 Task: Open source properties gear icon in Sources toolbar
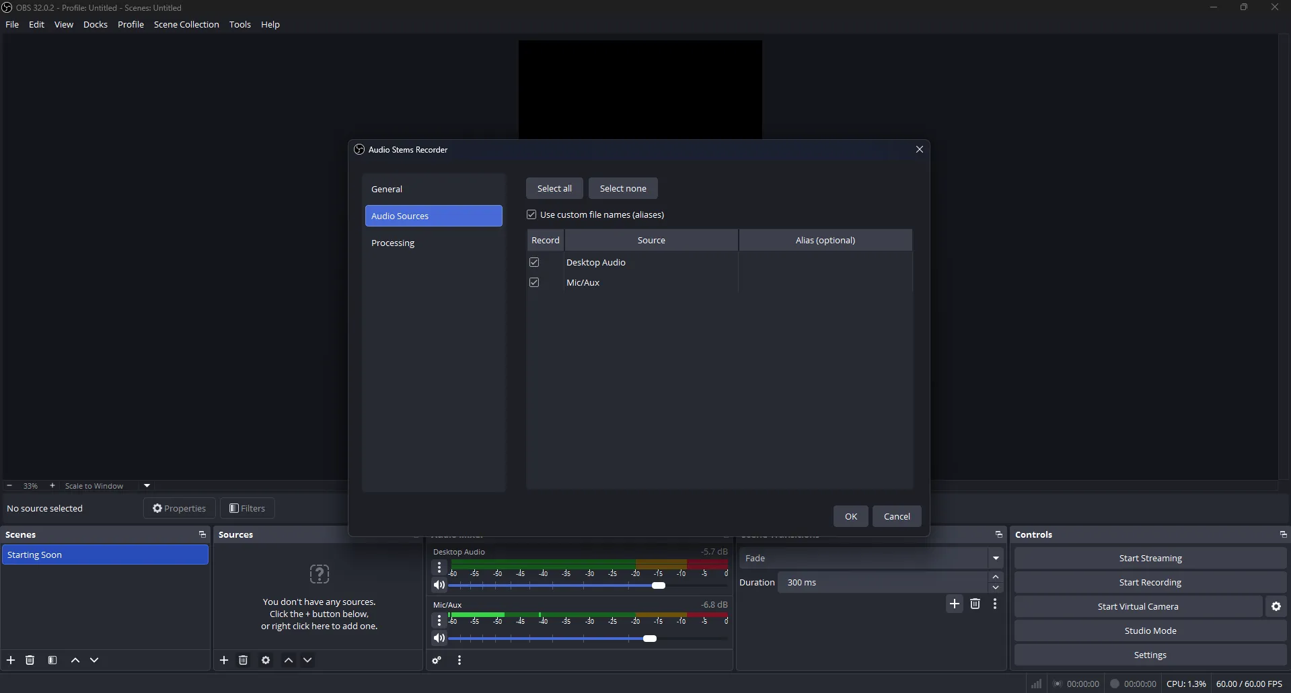tap(266, 660)
